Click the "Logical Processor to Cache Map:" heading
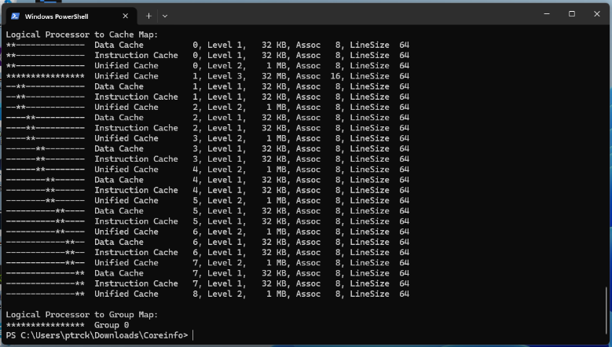The width and height of the screenshot is (612, 347). pyautogui.click(x=81, y=35)
